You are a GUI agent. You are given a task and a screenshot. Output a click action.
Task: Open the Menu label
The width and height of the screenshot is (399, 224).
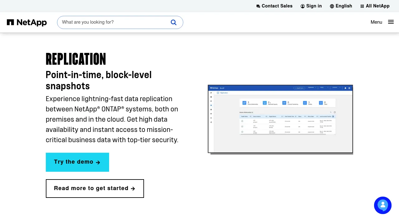[x=376, y=22]
